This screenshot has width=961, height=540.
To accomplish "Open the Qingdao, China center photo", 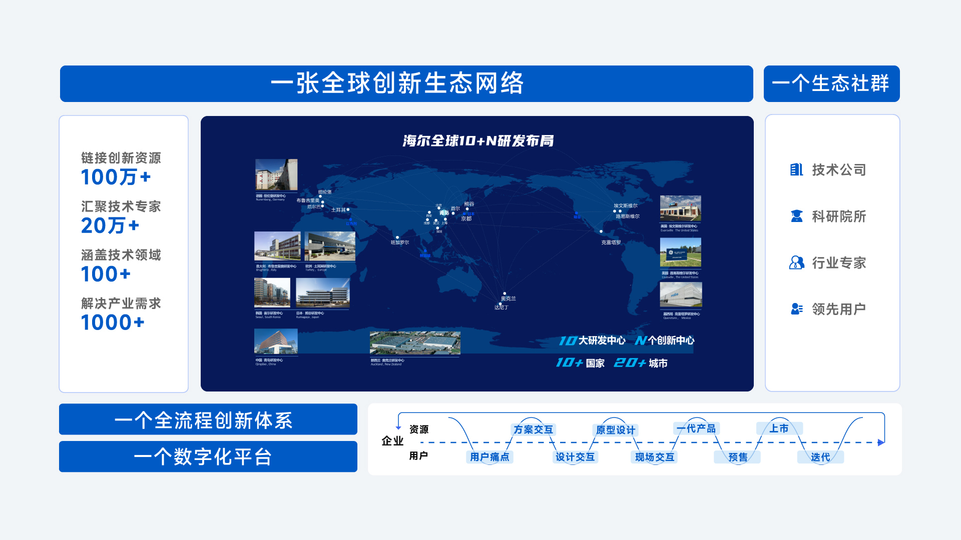I will tap(276, 342).
